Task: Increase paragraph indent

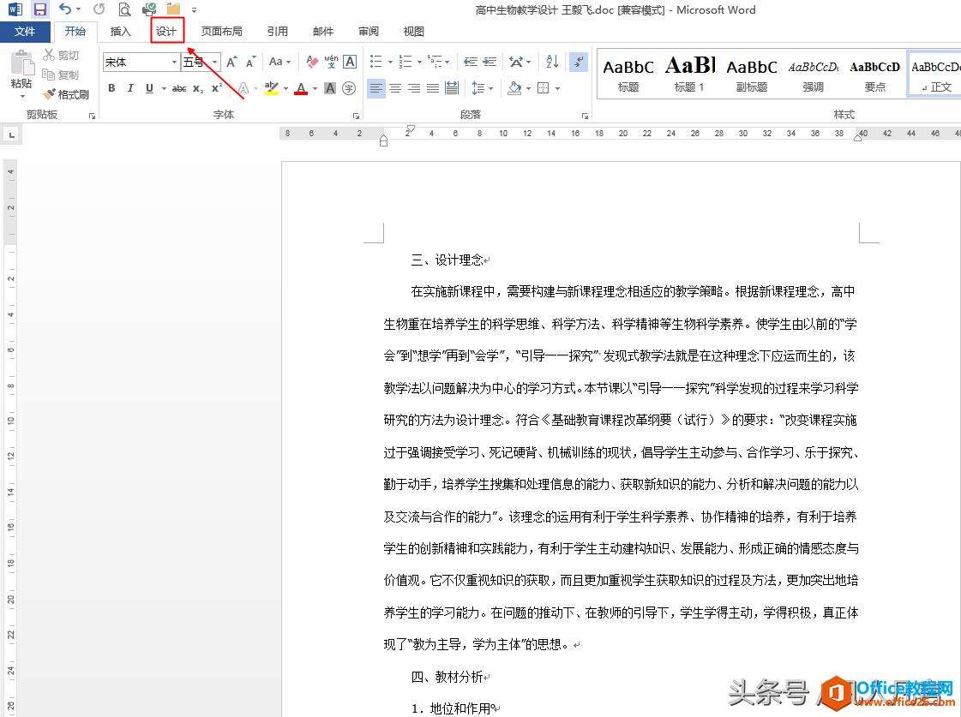Action: point(490,62)
